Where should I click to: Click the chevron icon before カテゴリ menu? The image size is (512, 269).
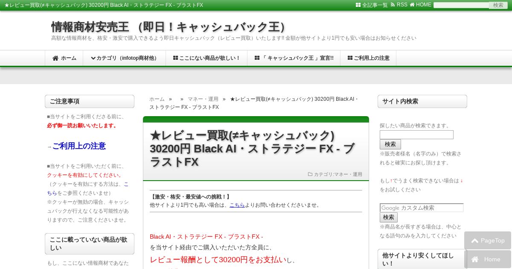93,58
